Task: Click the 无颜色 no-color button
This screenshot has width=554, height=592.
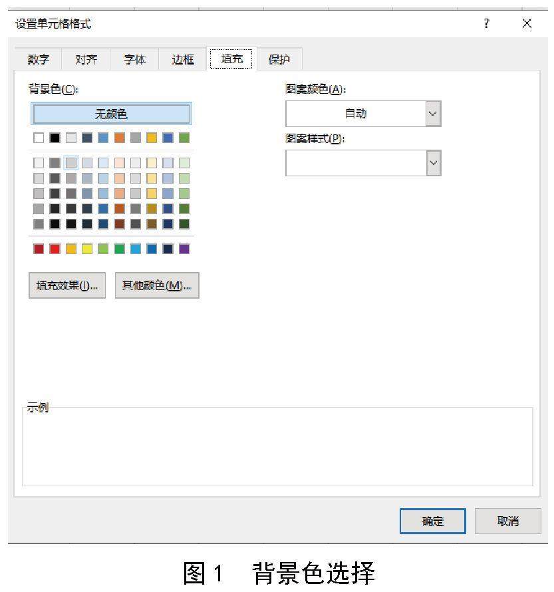Action: pyautogui.click(x=111, y=114)
